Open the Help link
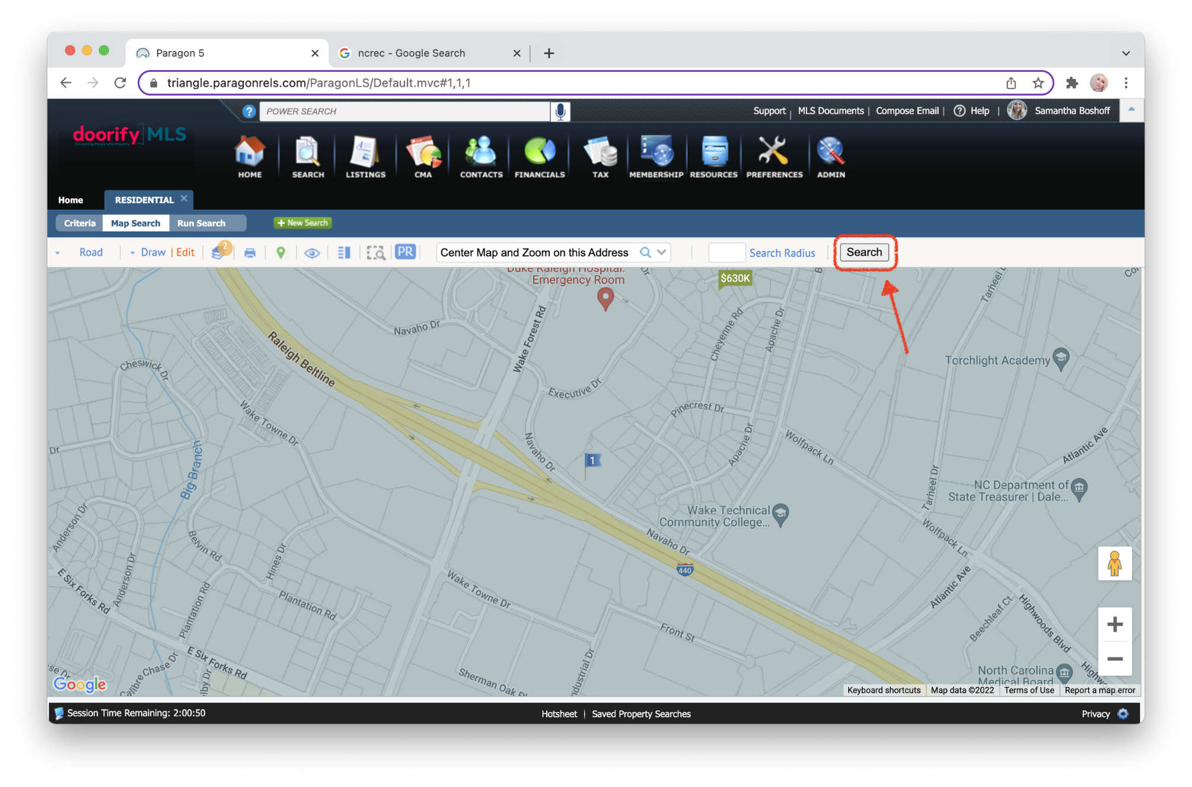The height and width of the screenshot is (787, 1192). pyautogui.click(x=971, y=111)
